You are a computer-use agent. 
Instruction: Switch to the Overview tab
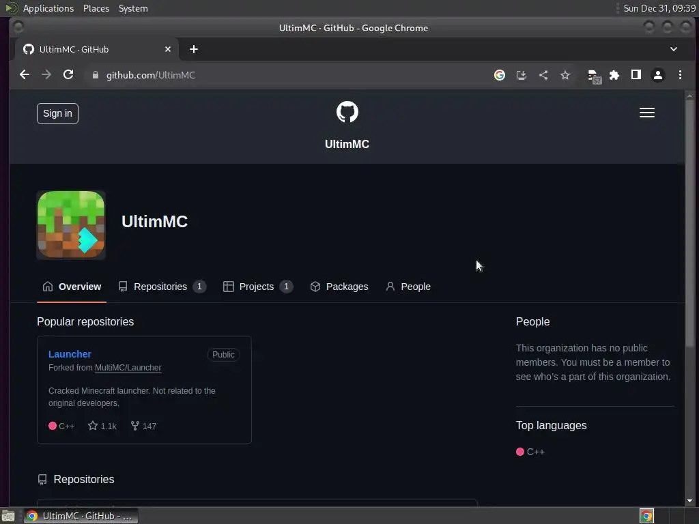click(71, 287)
